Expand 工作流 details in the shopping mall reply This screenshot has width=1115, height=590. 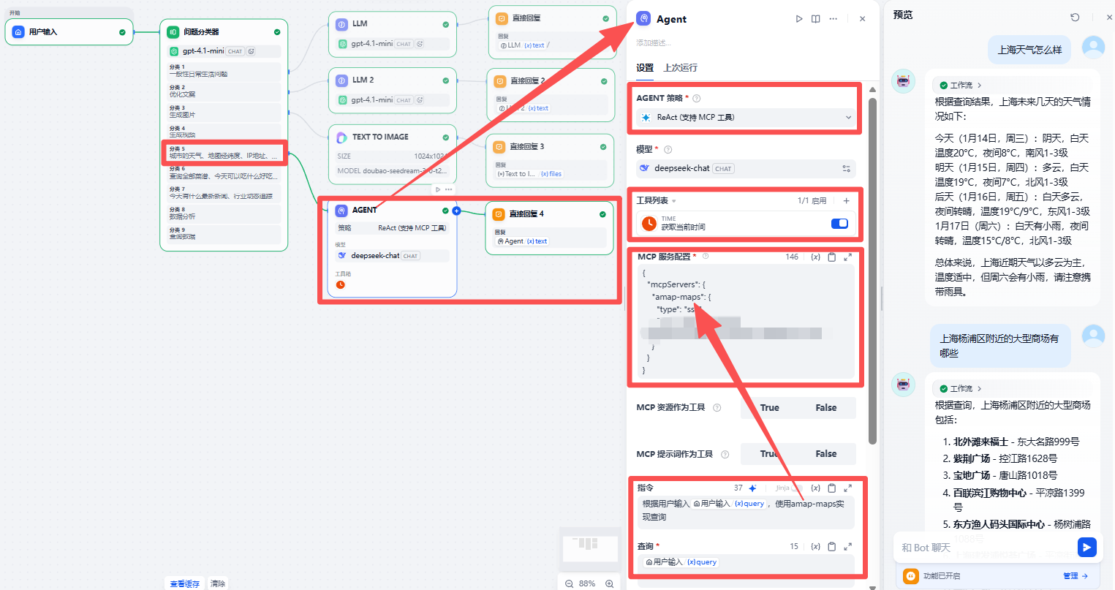click(x=961, y=389)
